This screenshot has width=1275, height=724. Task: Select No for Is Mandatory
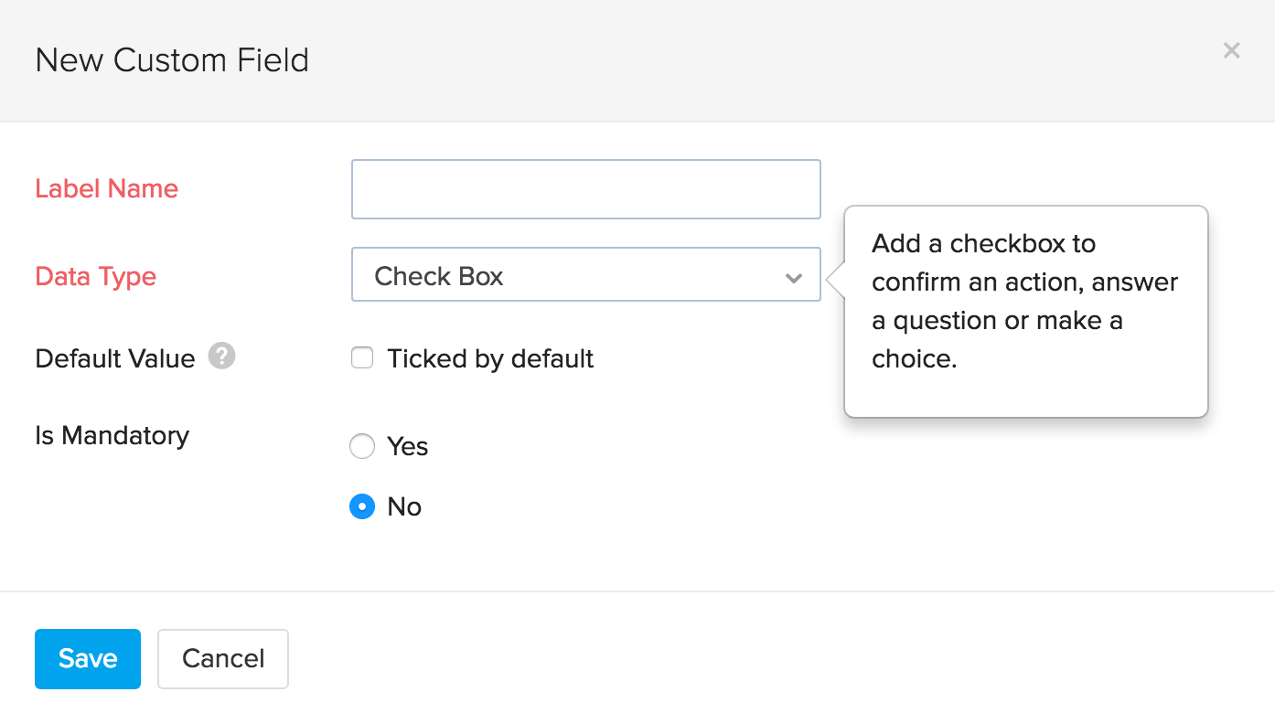[362, 506]
